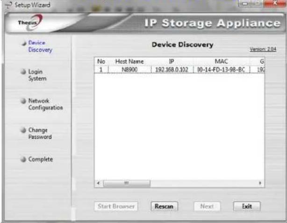The width and height of the screenshot is (287, 223).
Task: Click the Device Discovery bullet icon
Action: pyautogui.click(x=24, y=44)
